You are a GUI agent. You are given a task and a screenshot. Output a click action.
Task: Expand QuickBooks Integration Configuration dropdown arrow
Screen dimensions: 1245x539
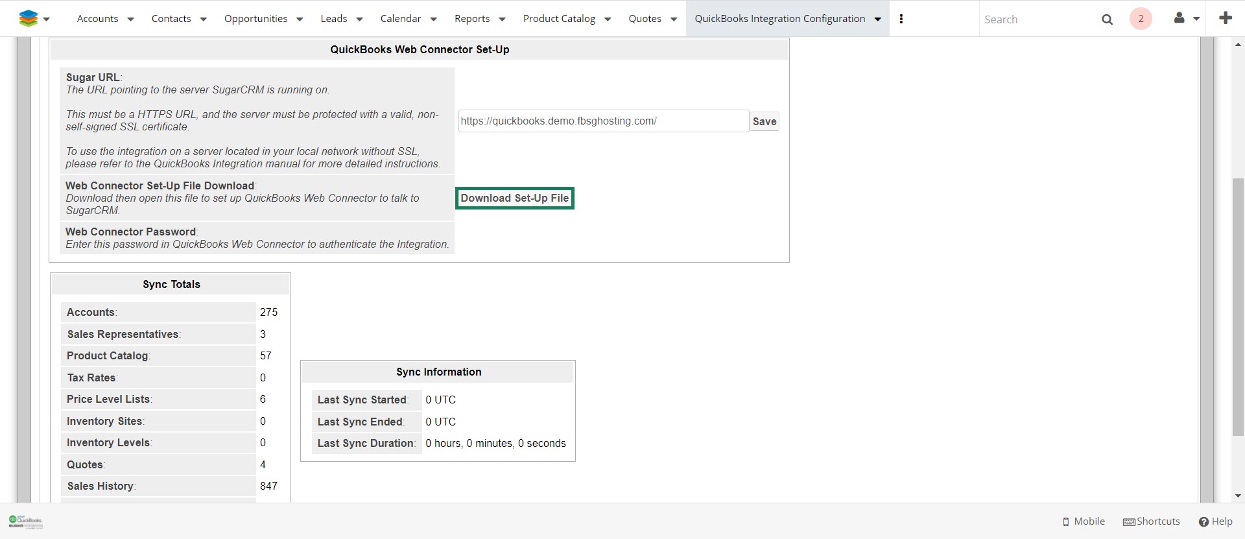tap(877, 19)
